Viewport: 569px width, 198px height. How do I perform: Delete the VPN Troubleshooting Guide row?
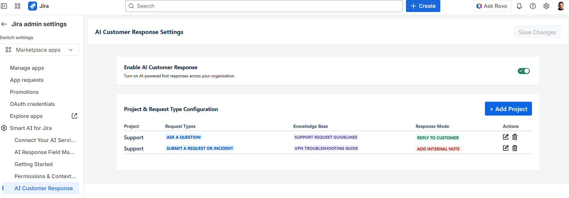515,148
